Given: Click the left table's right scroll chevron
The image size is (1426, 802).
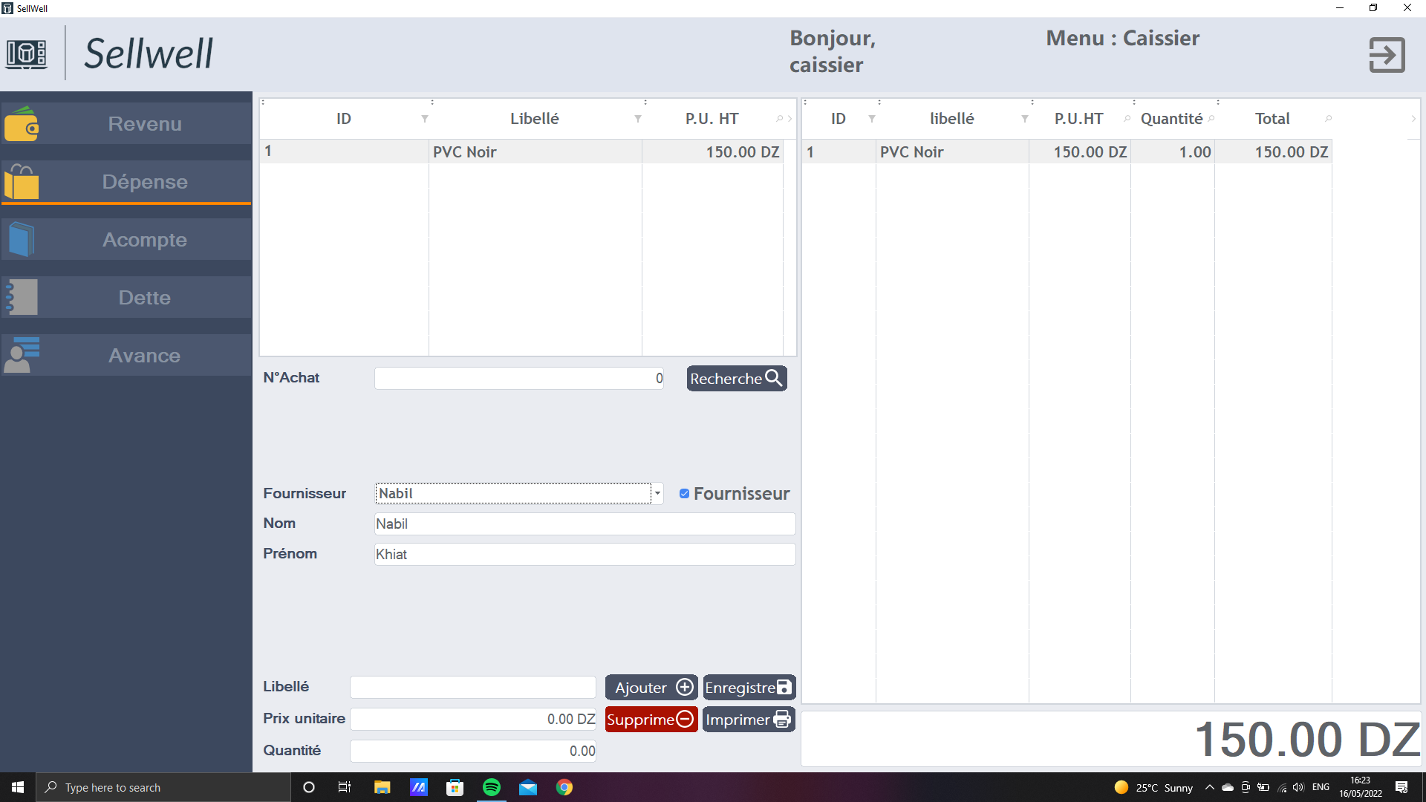Looking at the screenshot, I should click(789, 119).
